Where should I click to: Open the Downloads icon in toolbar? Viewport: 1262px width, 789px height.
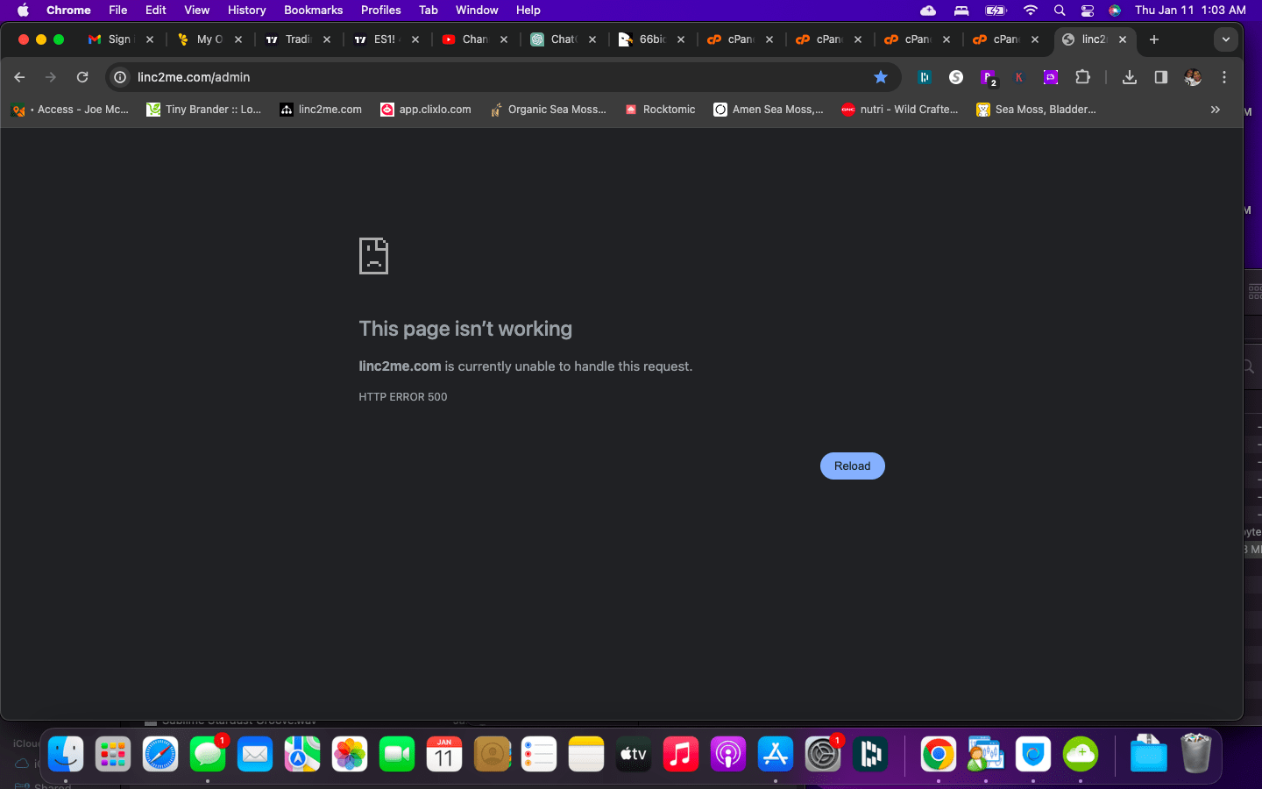pos(1130,77)
